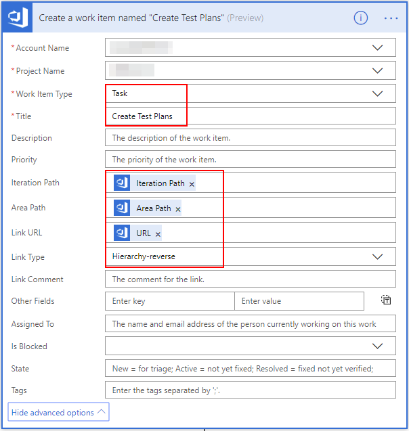The image size is (409, 431).
Task: Focus the Other Fields Enter key box
Action: click(169, 301)
